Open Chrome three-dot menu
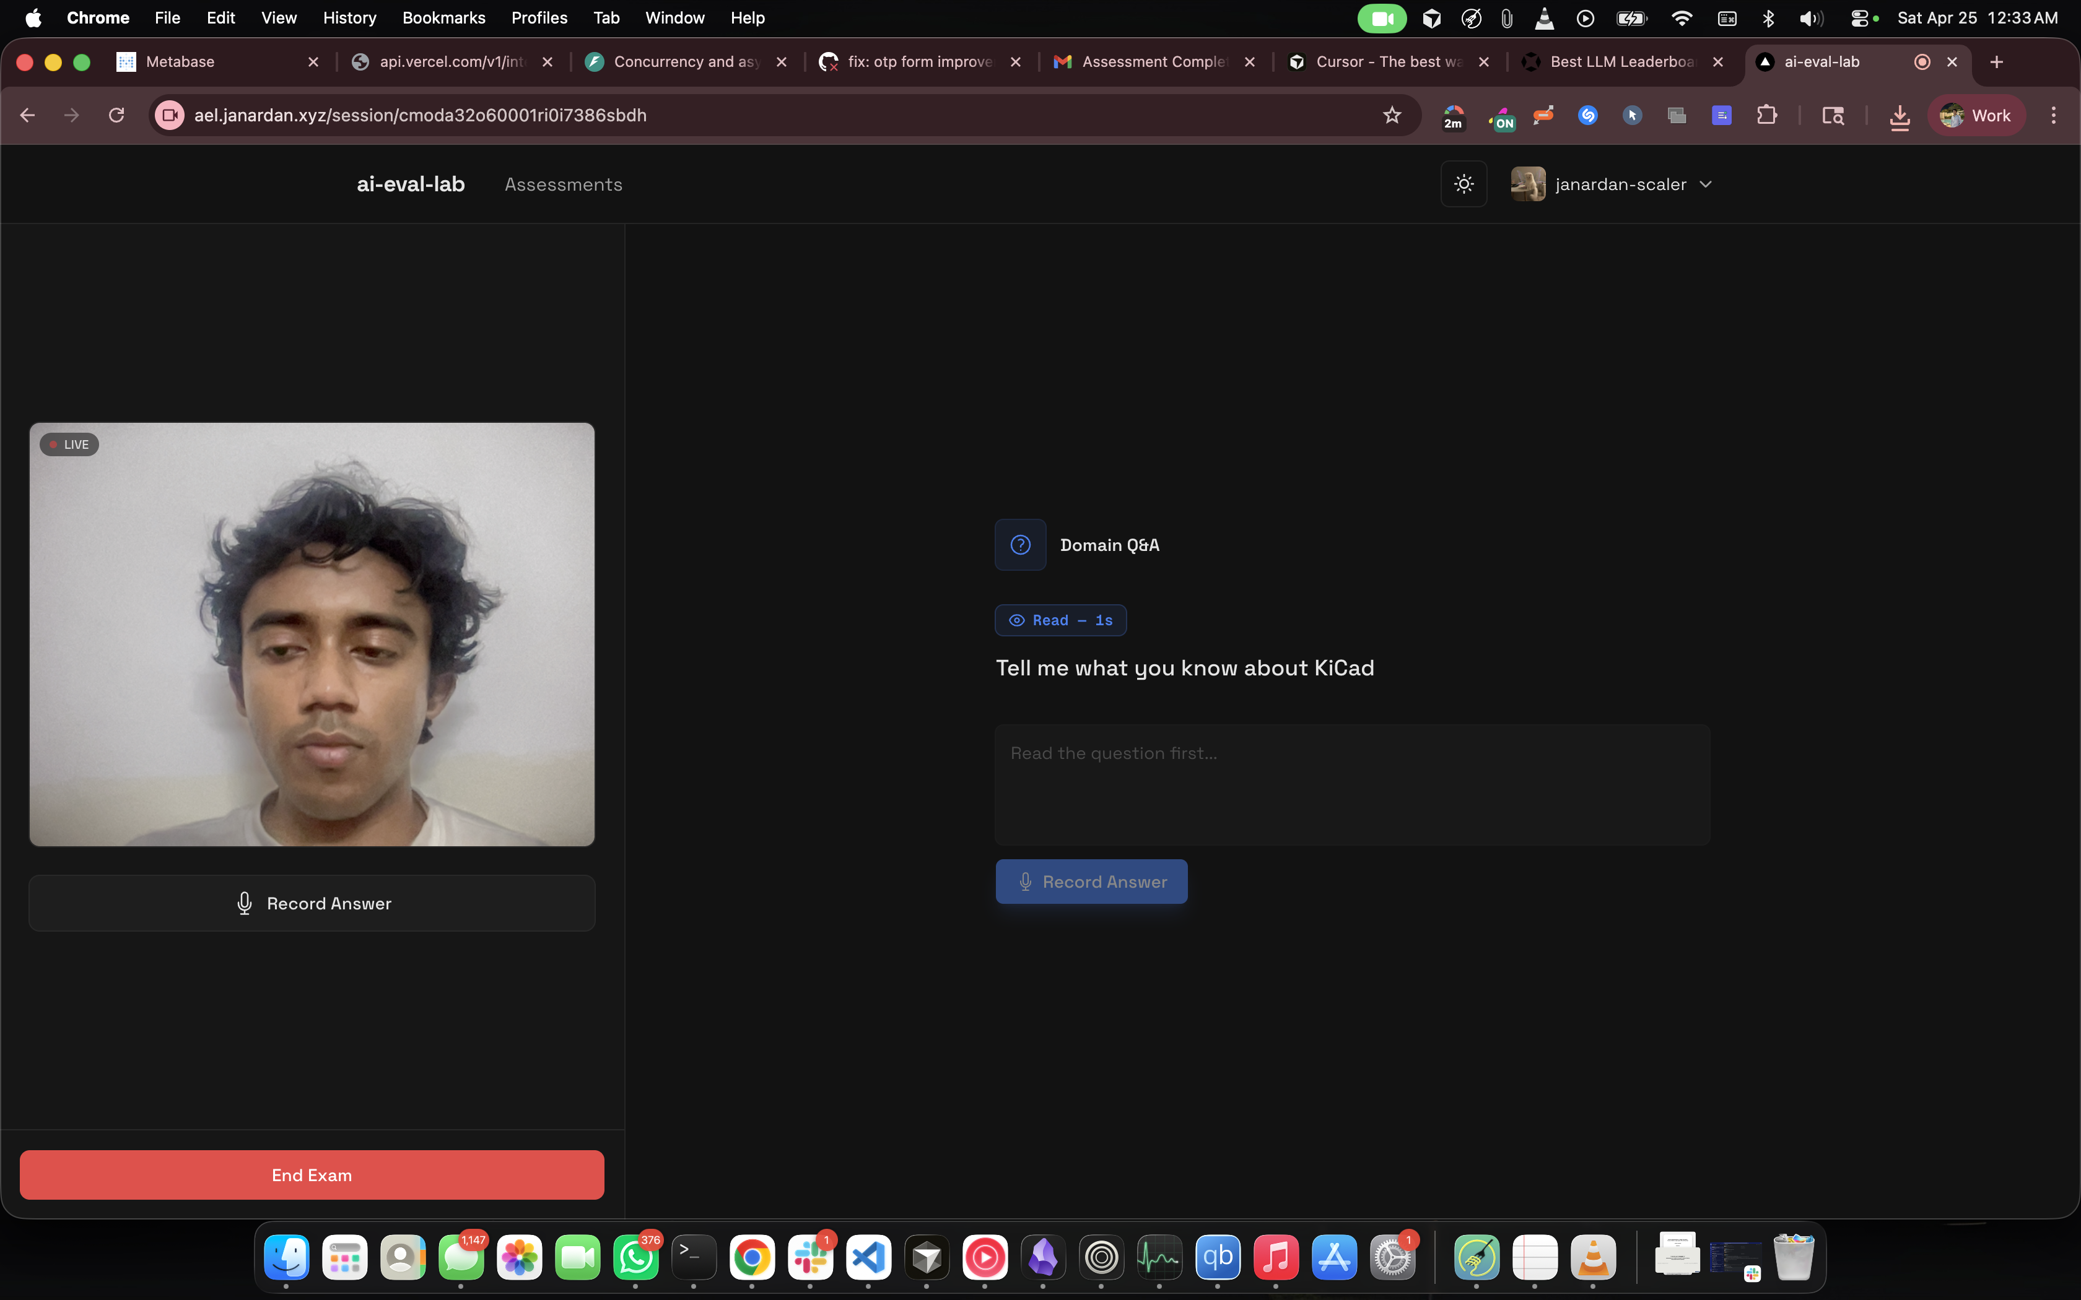2081x1300 pixels. pyautogui.click(x=2054, y=115)
